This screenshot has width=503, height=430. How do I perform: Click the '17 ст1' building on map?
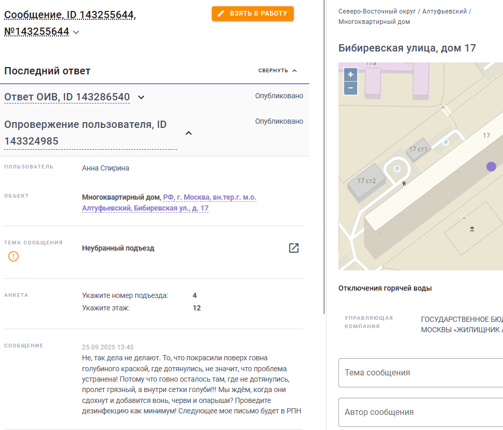pos(418,149)
